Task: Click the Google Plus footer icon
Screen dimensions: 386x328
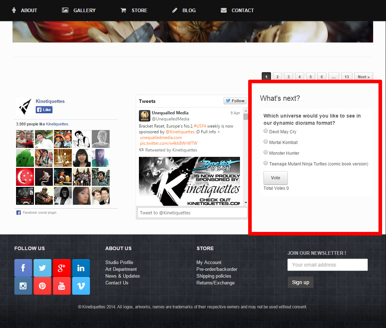Action: coord(62,268)
